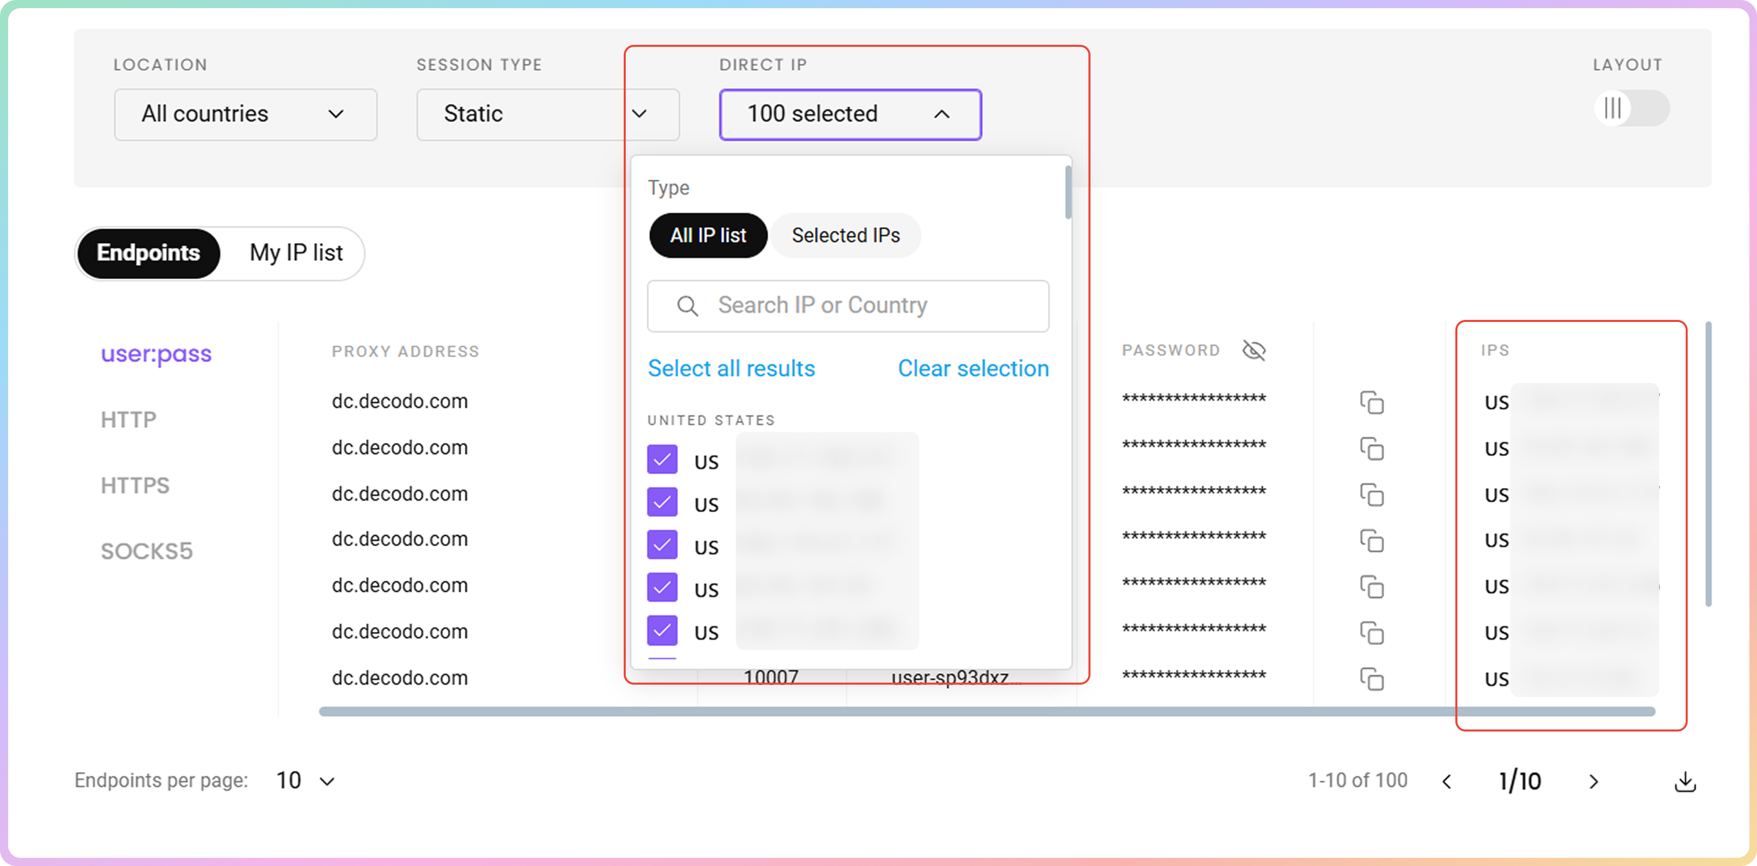The width and height of the screenshot is (1757, 866).
Task: Click copy icon in last endpoint row
Action: pyautogui.click(x=1372, y=679)
